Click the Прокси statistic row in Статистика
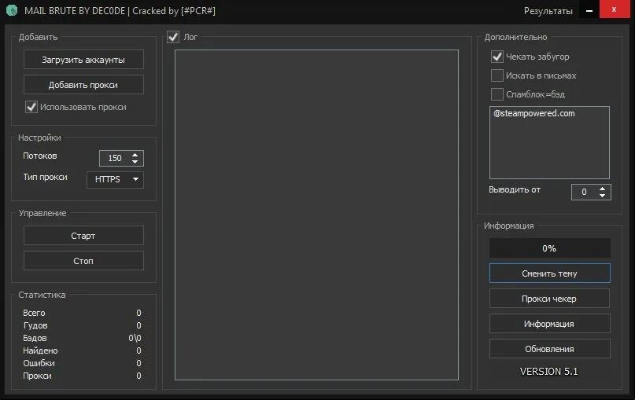The image size is (635, 400). pos(82,376)
